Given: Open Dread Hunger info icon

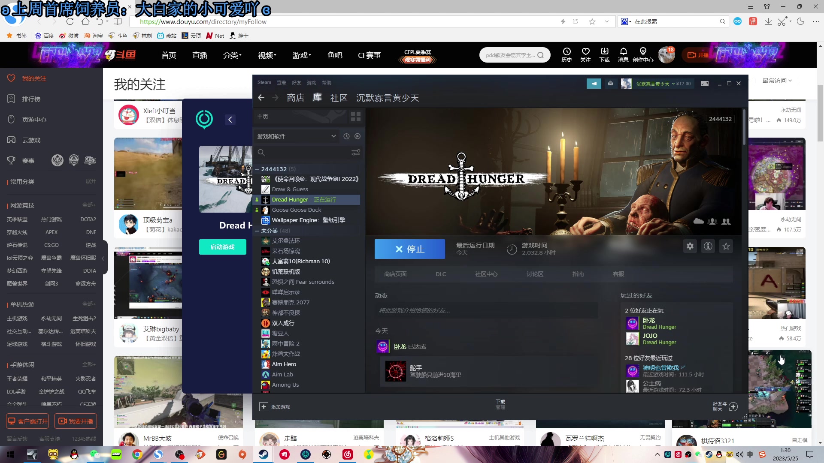Looking at the screenshot, I should (x=708, y=246).
